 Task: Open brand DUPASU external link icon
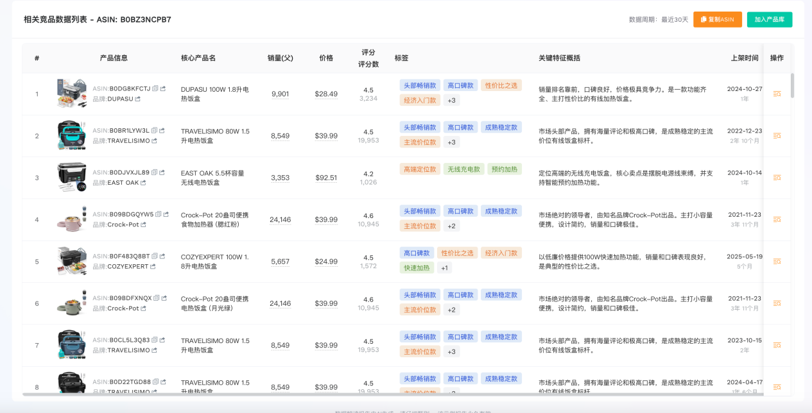tap(137, 99)
